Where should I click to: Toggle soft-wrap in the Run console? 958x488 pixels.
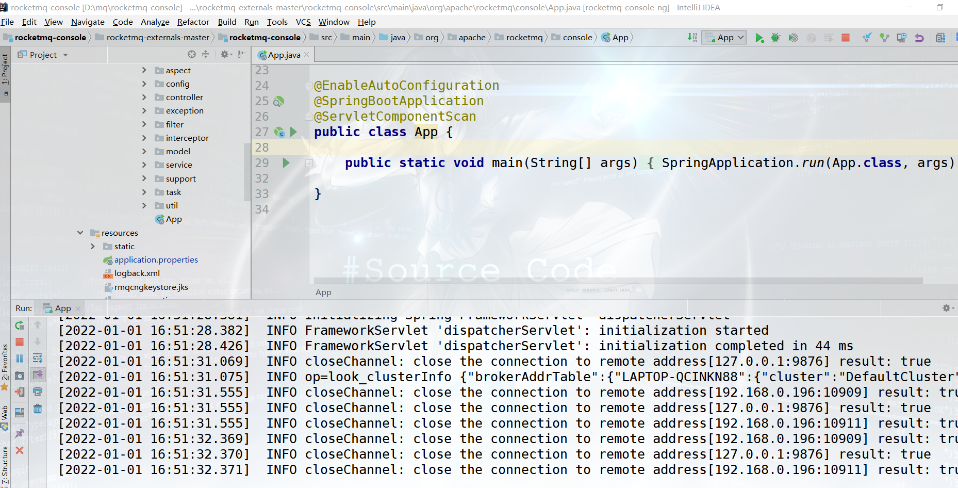[38, 359]
